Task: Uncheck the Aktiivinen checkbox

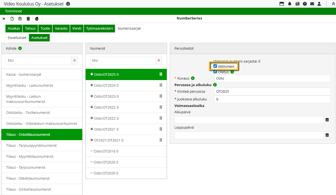Action: click(215, 66)
